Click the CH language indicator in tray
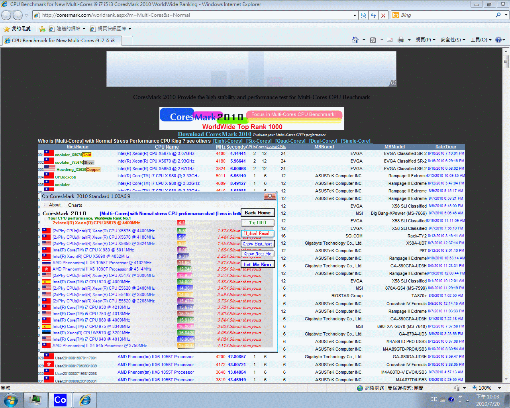This screenshot has width=510, height=408. click(433, 399)
